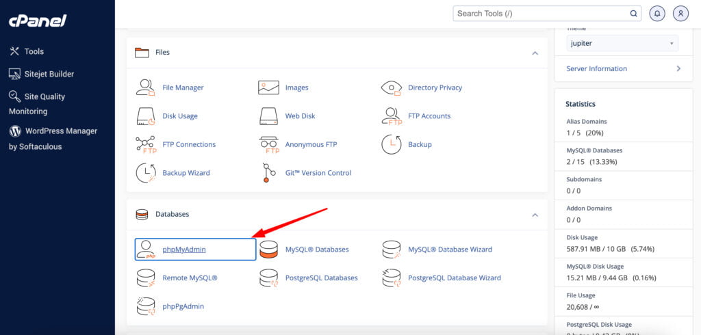The width and height of the screenshot is (701, 335).
Task: Click the search magnifier icon
Action: coord(633,14)
